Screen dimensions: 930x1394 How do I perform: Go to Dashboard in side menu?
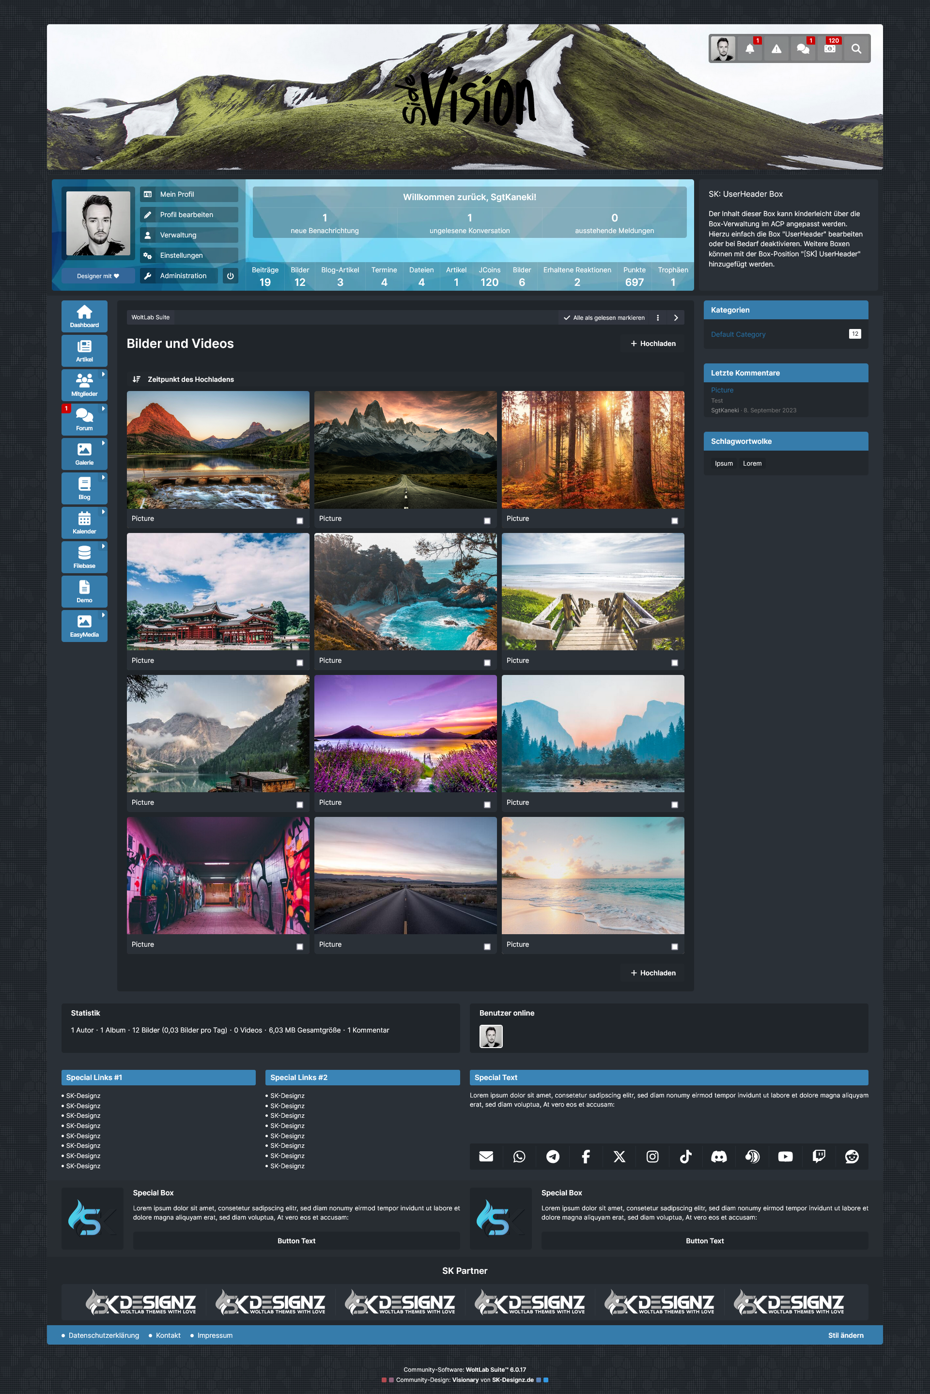(x=84, y=316)
